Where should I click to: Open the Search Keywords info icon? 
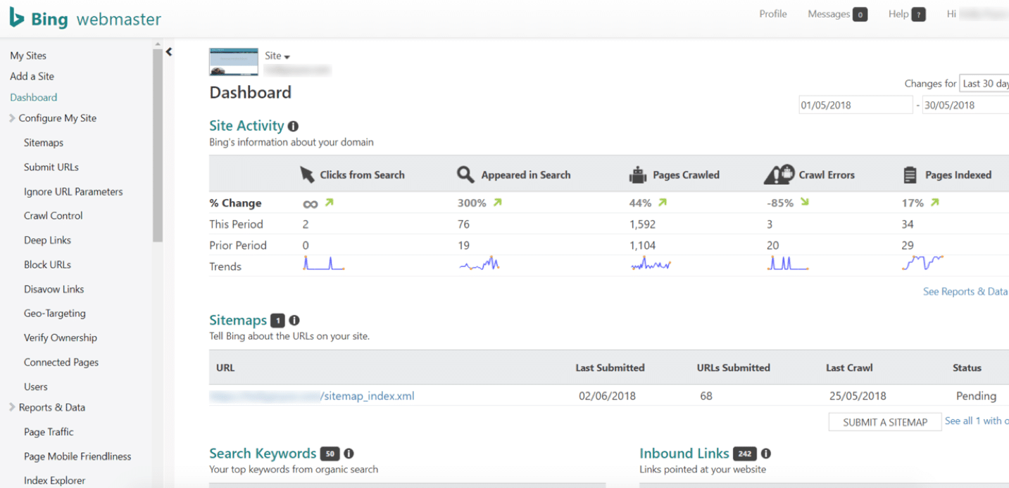pos(349,454)
